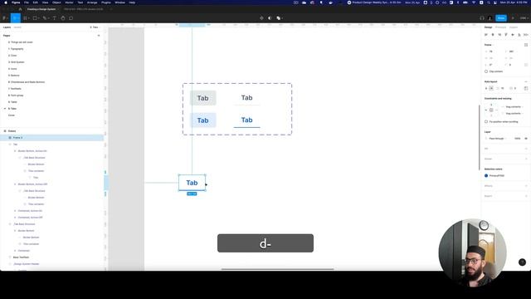Click the Mask icon in toolbar
The height and width of the screenshot is (299, 531).
coord(270,18)
